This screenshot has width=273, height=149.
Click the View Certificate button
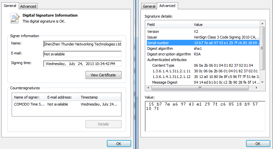pyautogui.click(x=104, y=75)
